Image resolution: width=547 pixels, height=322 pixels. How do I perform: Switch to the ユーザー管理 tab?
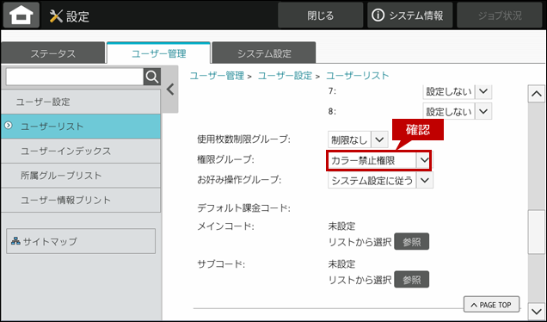coord(159,53)
